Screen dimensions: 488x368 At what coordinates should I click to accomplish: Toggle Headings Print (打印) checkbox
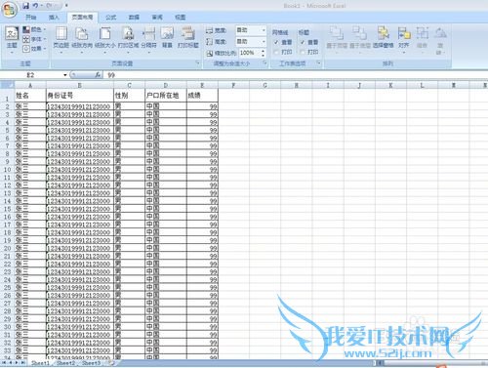coord(303,52)
